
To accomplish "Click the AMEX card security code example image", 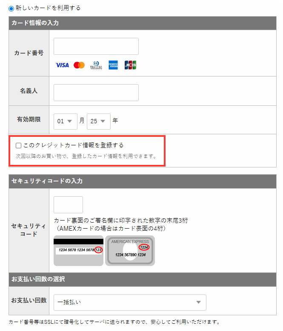I will point(130,251).
